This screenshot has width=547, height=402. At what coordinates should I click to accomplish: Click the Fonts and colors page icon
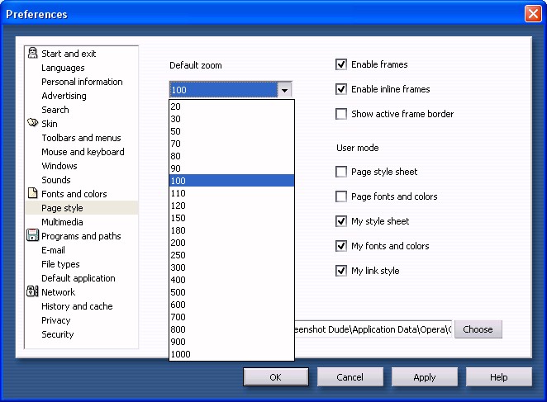click(32, 194)
